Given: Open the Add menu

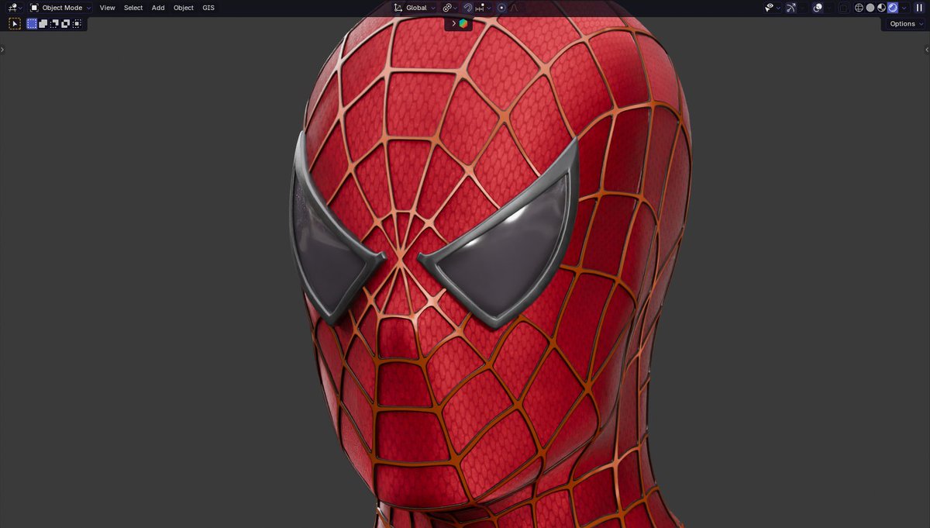Looking at the screenshot, I should tap(158, 8).
